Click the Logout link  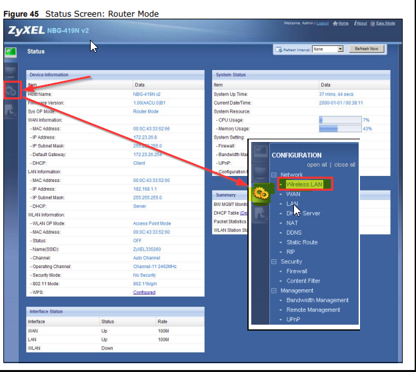tap(322, 23)
